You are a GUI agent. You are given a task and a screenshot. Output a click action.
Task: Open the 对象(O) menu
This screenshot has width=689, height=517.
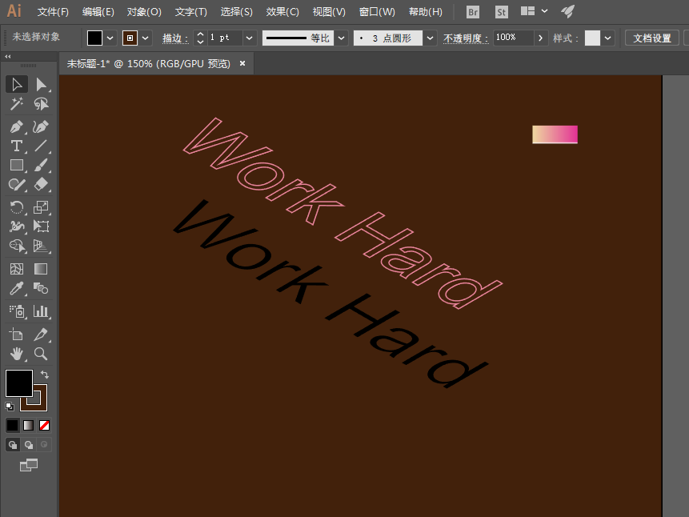click(x=144, y=12)
